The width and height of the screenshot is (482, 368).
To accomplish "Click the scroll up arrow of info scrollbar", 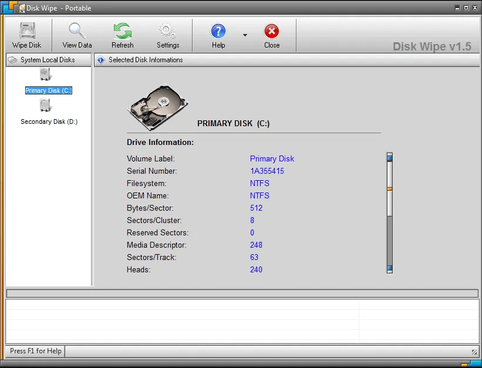I will click(390, 157).
